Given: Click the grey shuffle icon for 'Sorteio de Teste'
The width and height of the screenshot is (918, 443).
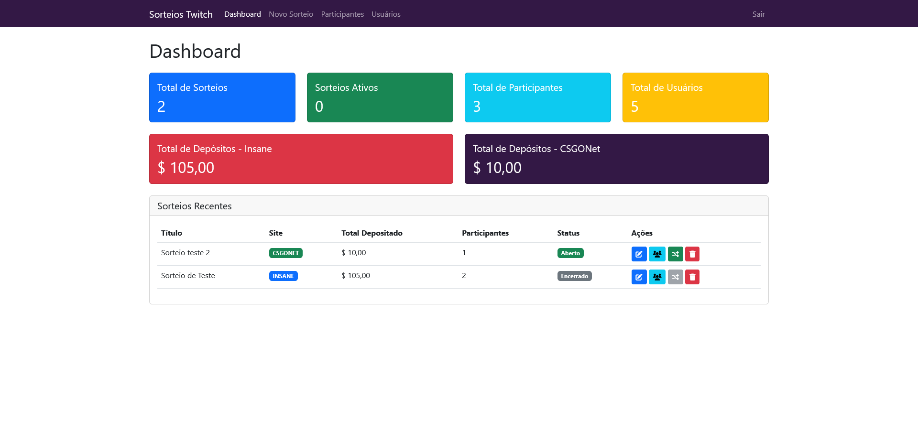Looking at the screenshot, I should coord(675,277).
